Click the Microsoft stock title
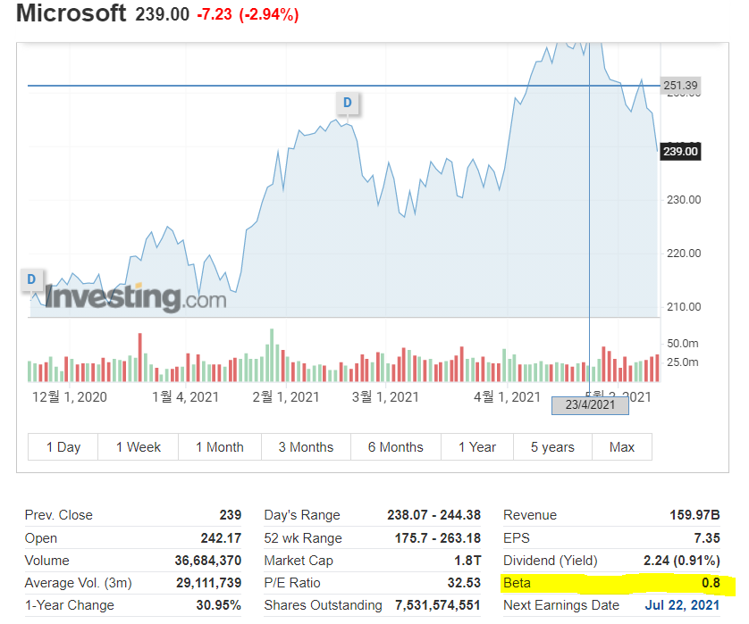Screen dimensions: 749x624 (x=72, y=12)
